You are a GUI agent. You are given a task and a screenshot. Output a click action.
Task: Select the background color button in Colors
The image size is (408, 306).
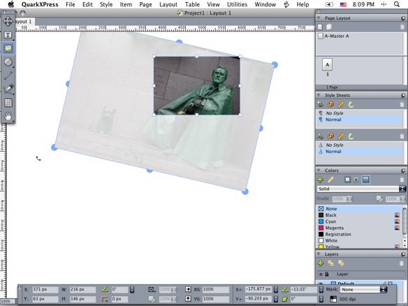coord(365,180)
